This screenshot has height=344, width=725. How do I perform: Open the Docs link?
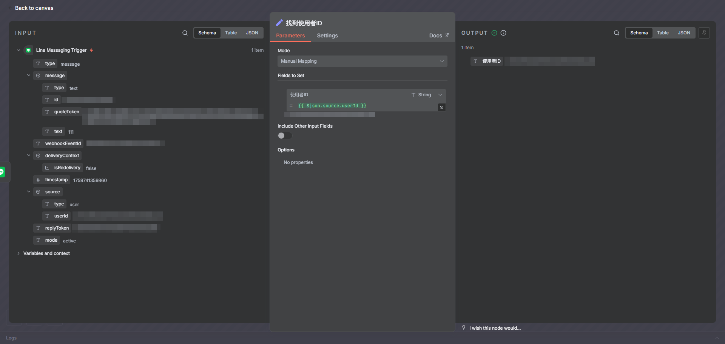pyautogui.click(x=439, y=35)
